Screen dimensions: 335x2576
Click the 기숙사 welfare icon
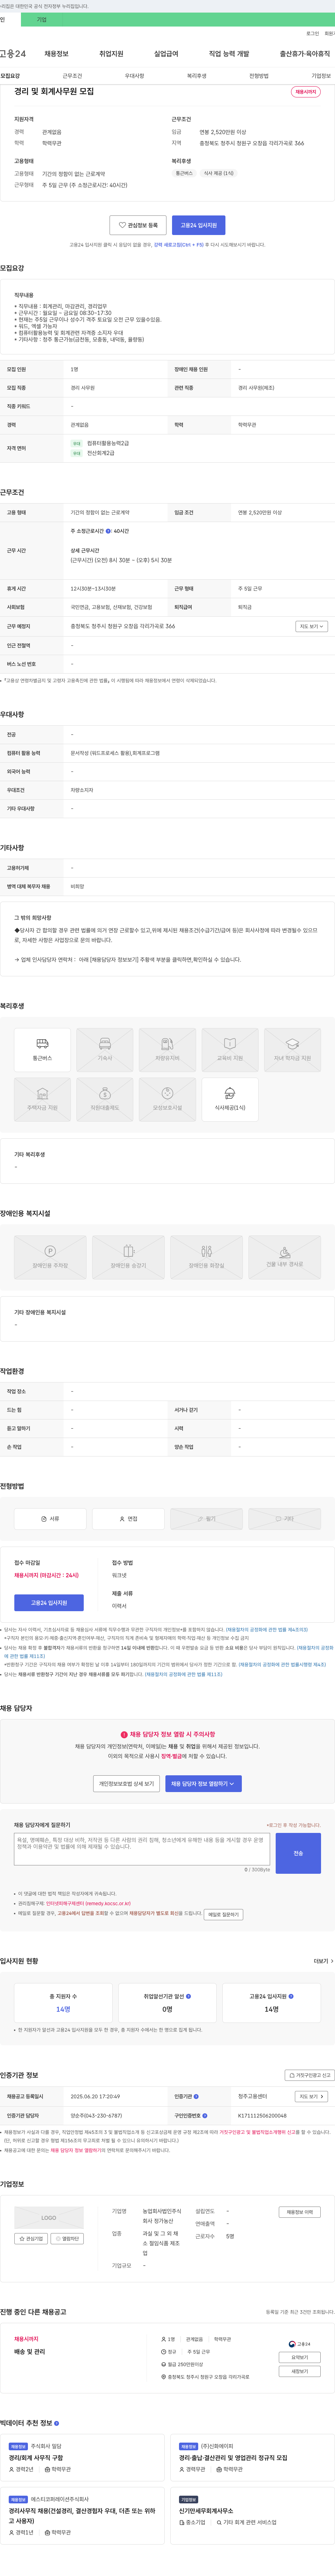pos(105,1050)
